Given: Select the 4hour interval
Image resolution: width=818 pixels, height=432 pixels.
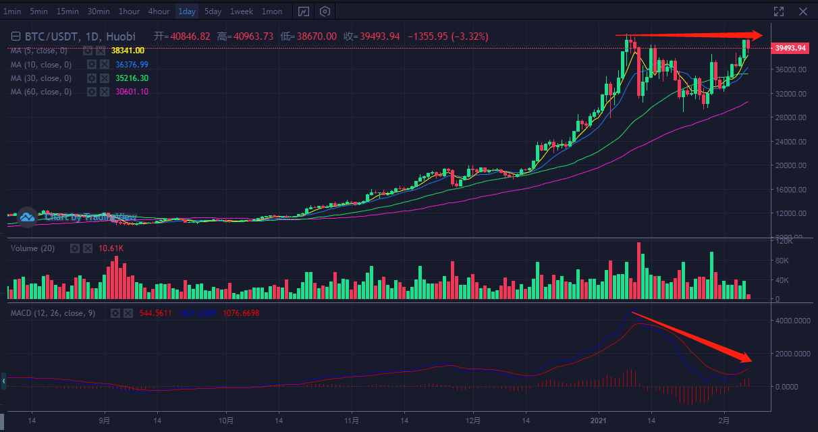Looking at the screenshot, I should pyautogui.click(x=159, y=11).
